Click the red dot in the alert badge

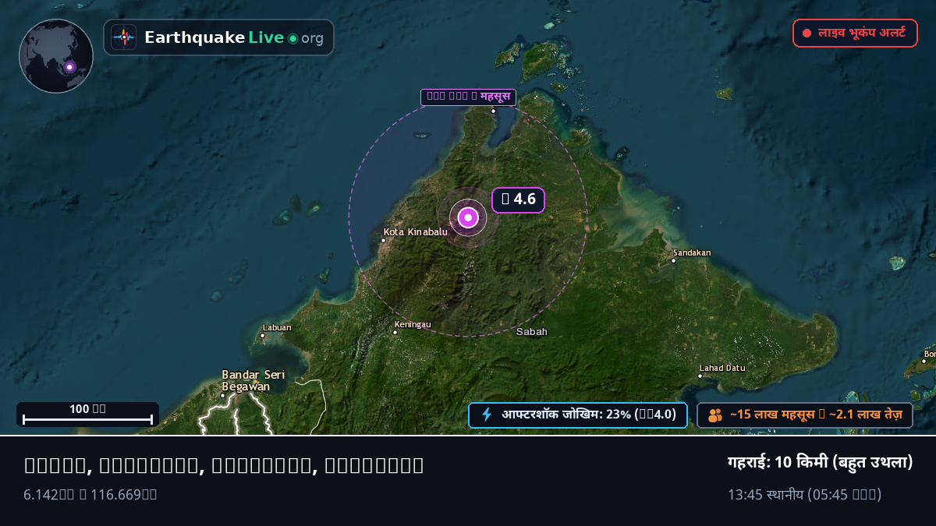(807, 34)
